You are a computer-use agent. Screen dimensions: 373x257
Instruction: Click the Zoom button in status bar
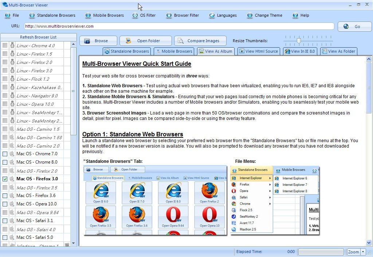[x=353, y=252]
